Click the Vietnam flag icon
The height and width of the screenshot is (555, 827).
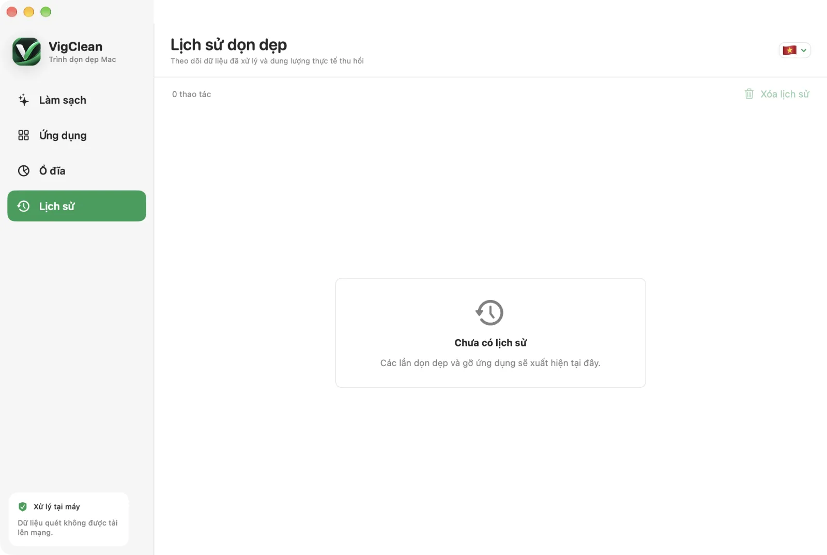789,50
